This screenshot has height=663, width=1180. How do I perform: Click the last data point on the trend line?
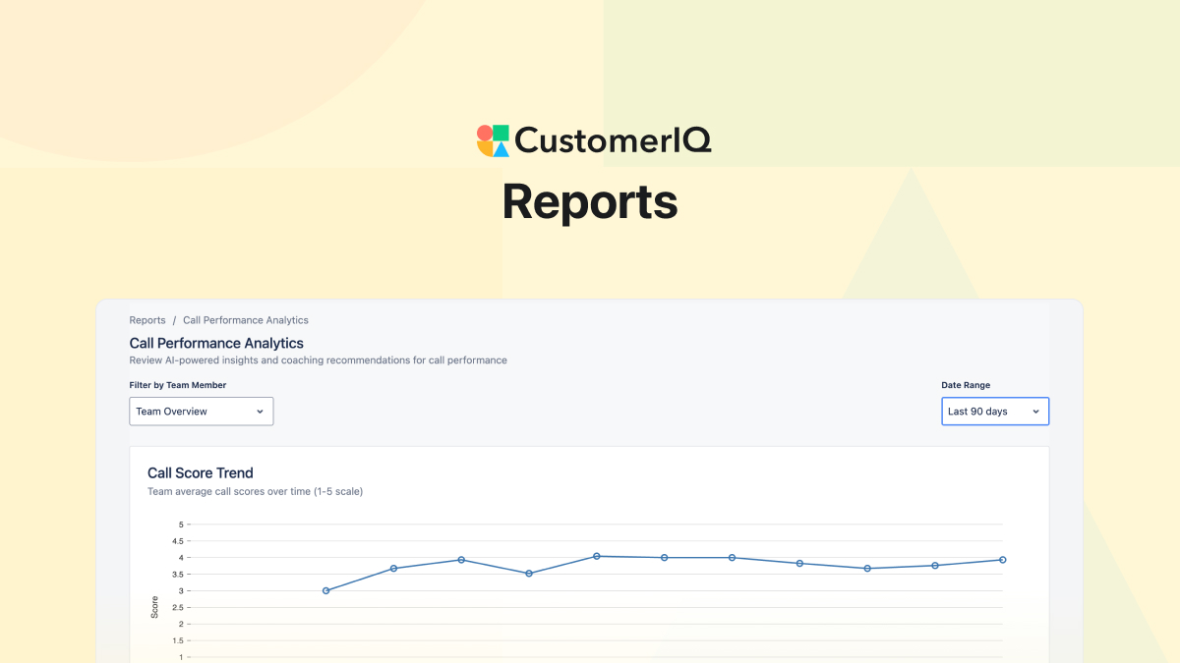tap(1001, 559)
